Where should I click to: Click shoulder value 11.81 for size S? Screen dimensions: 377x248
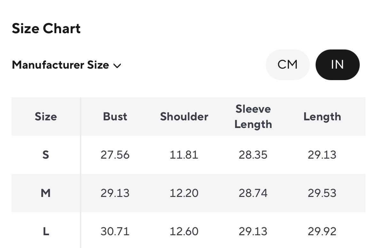(184, 155)
